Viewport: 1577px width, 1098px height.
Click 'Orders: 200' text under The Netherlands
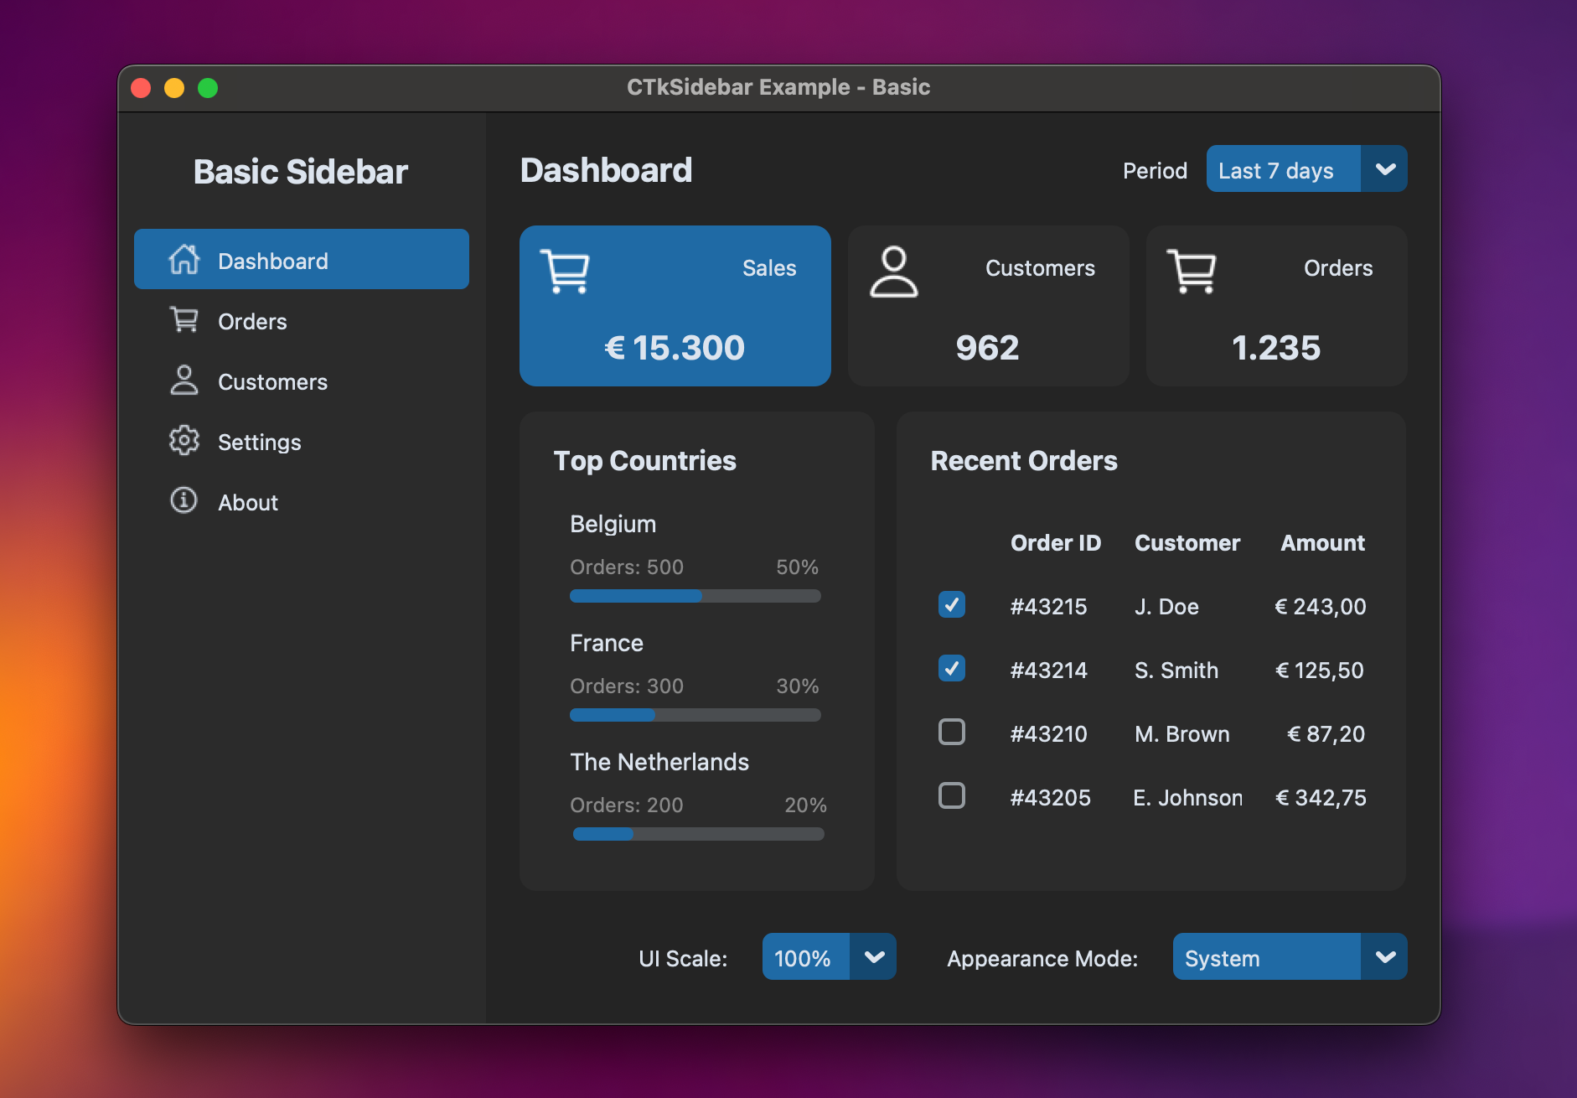pos(627,805)
